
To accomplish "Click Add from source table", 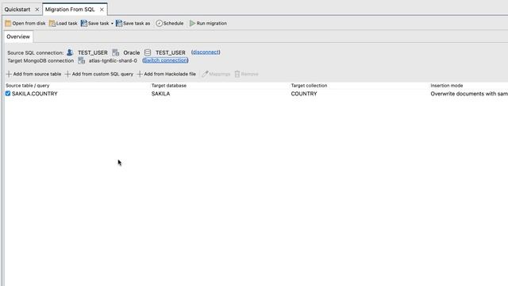I will click(33, 74).
